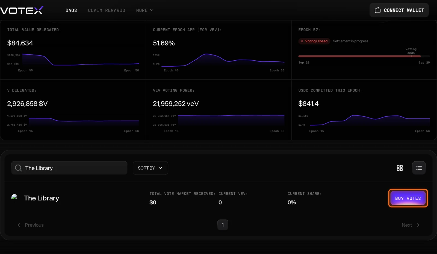Click the Voting Closed status badge
This screenshot has height=254, width=437.
[314, 41]
